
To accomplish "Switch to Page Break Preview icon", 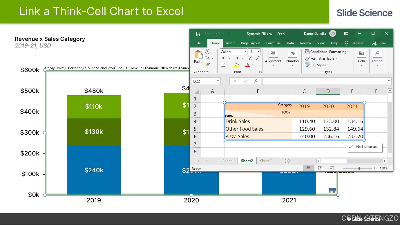I will coord(332,168).
